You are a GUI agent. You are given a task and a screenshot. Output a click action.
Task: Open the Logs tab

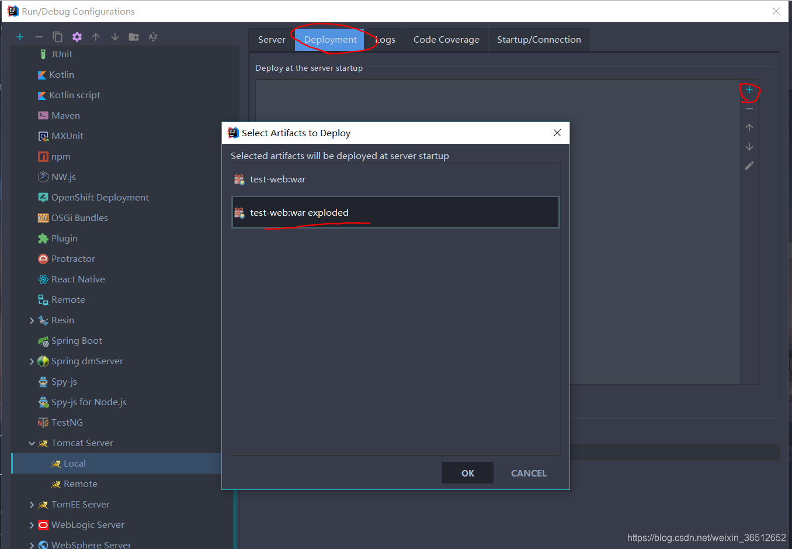pyautogui.click(x=385, y=40)
